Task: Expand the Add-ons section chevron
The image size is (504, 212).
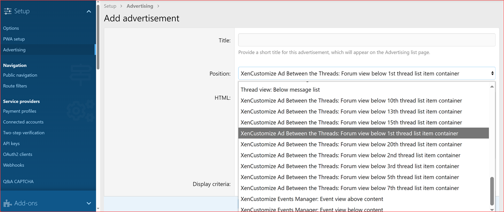Action: coord(89,203)
